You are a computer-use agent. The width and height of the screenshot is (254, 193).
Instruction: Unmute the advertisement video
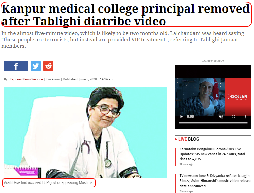point(221,117)
